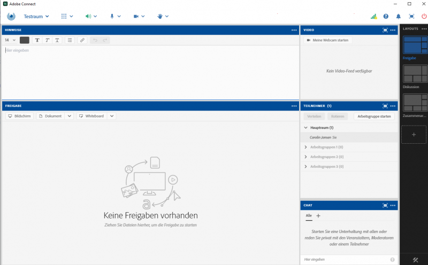
Task: Click the Bildschirm share button
Action: 19,116
